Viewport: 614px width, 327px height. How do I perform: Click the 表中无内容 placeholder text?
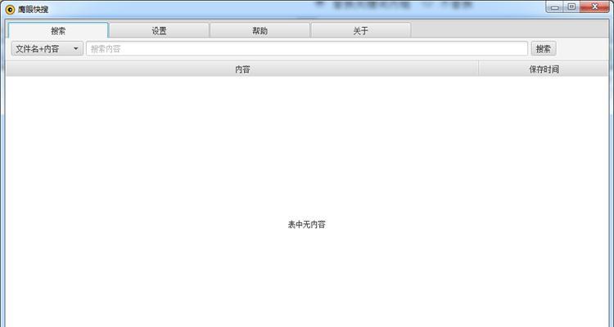point(307,225)
